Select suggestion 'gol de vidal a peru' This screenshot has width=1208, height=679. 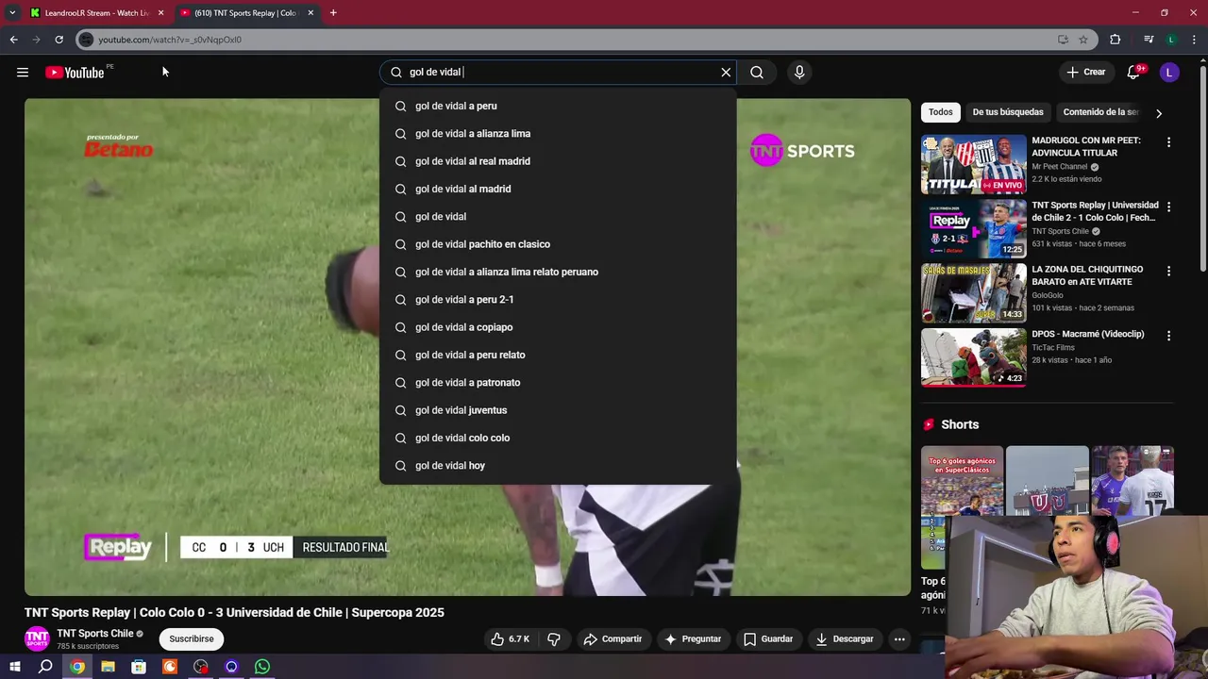558,106
